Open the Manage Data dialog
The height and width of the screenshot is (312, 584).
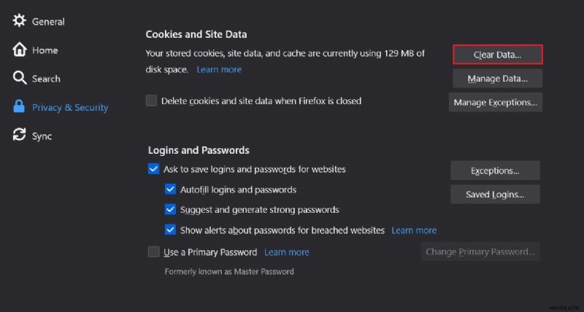[x=496, y=78]
